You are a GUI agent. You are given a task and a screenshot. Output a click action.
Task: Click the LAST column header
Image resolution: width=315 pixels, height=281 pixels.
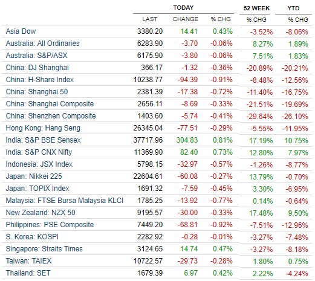pos(149,19)
